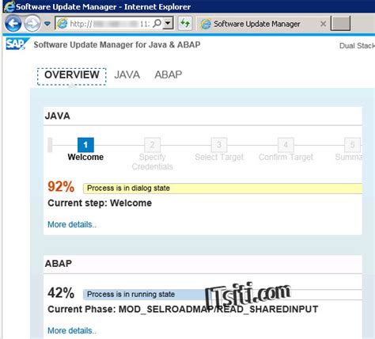Select roadmap step 4 Confirm Target
The width and height of the screenshot is (375, 339).
pyautogui.click(x=286, y=150)
